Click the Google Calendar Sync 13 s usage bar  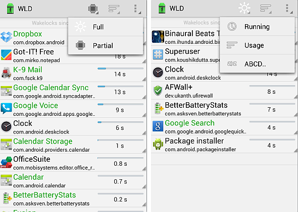point(120,87)
